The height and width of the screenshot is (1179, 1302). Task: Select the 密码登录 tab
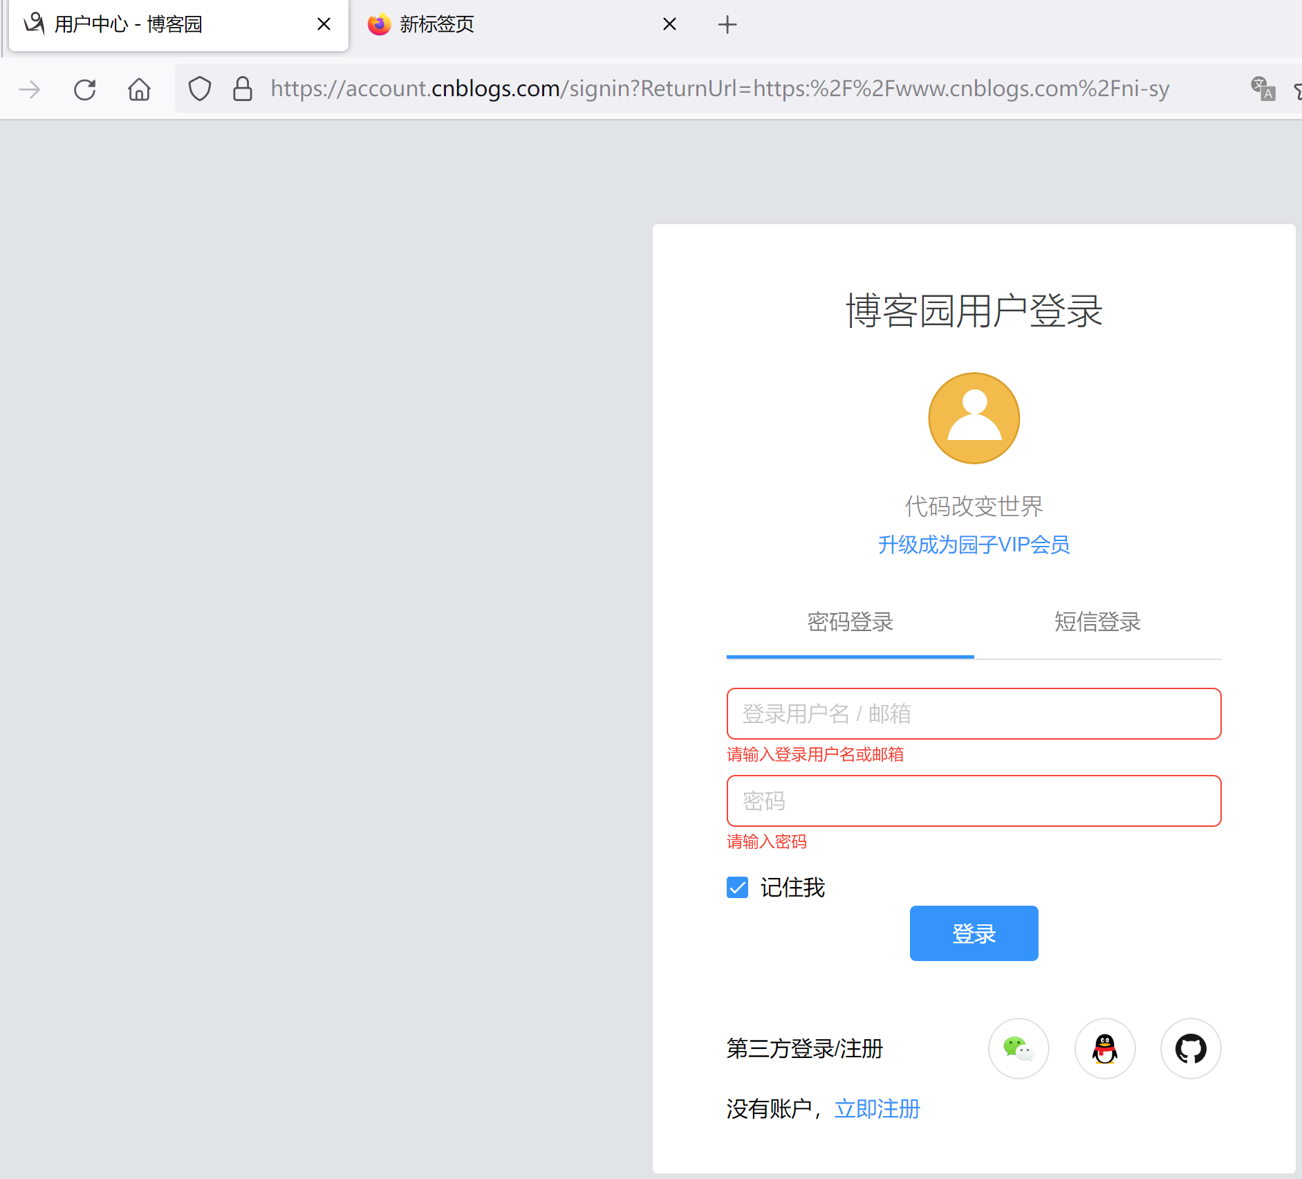(x=850, y=621)
